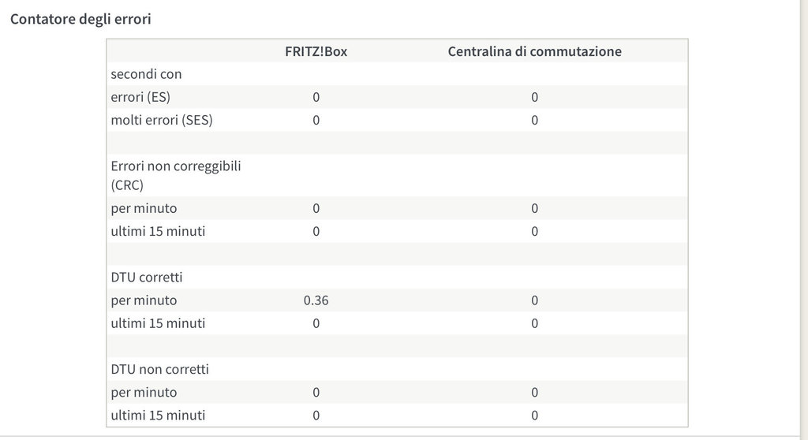Click "ultimi 15 minuti" under DTU non corretti
The width and height of the screenshot is (808, 440).
(x=158, y=415)
